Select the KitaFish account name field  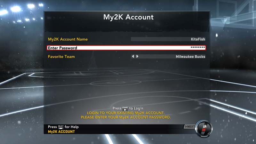[x=168, y=39]
